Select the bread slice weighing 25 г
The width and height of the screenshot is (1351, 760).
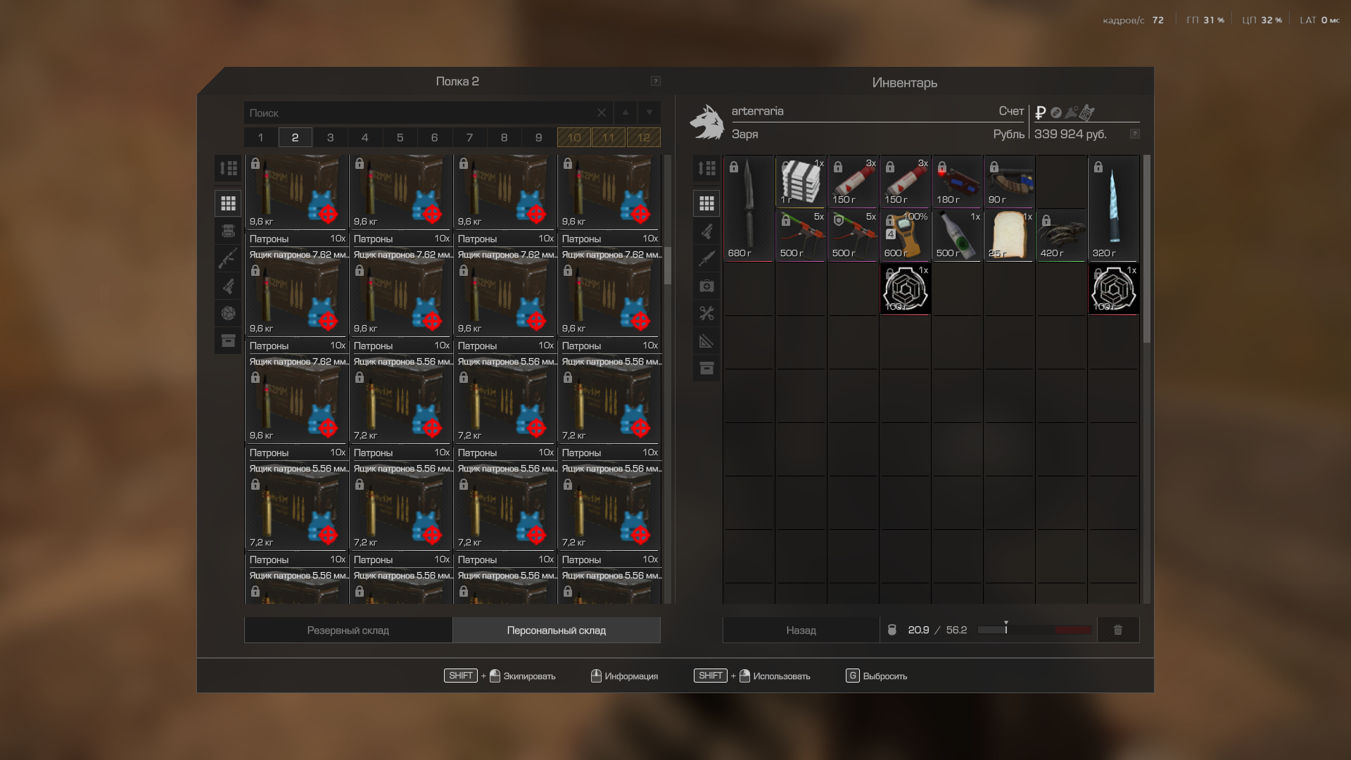coord(1009,235)
